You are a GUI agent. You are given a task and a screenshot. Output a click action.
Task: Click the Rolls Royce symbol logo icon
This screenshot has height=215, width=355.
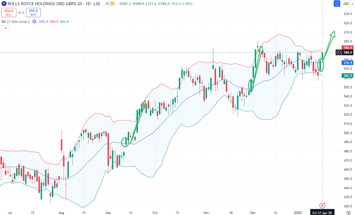pos(4,4)
